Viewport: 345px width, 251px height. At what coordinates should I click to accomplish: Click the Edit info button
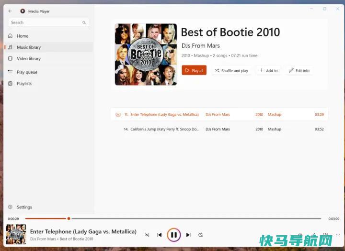tap(299, 70)
